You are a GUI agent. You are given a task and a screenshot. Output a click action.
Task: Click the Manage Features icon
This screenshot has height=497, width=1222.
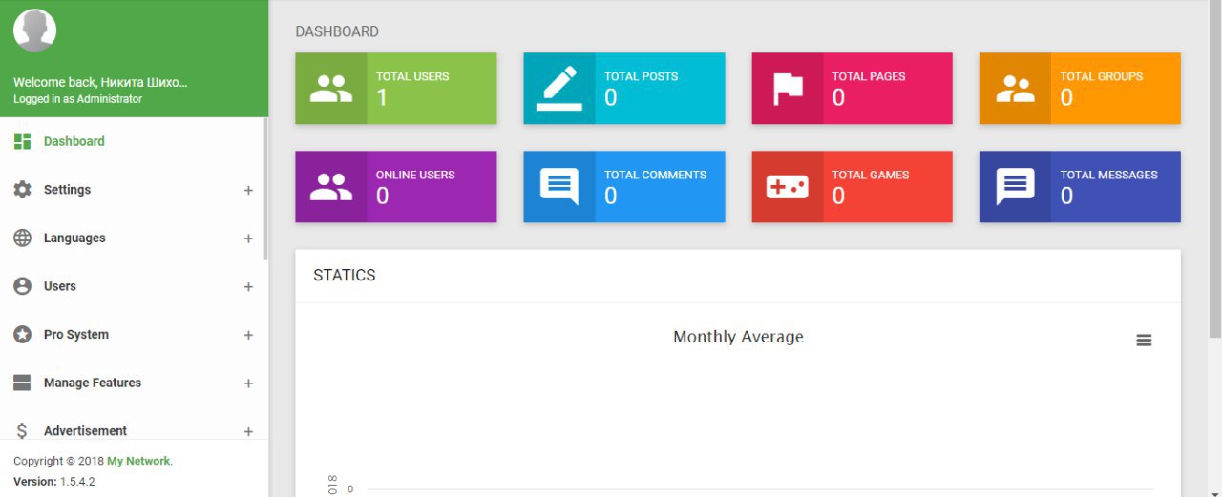click(23, 383)
